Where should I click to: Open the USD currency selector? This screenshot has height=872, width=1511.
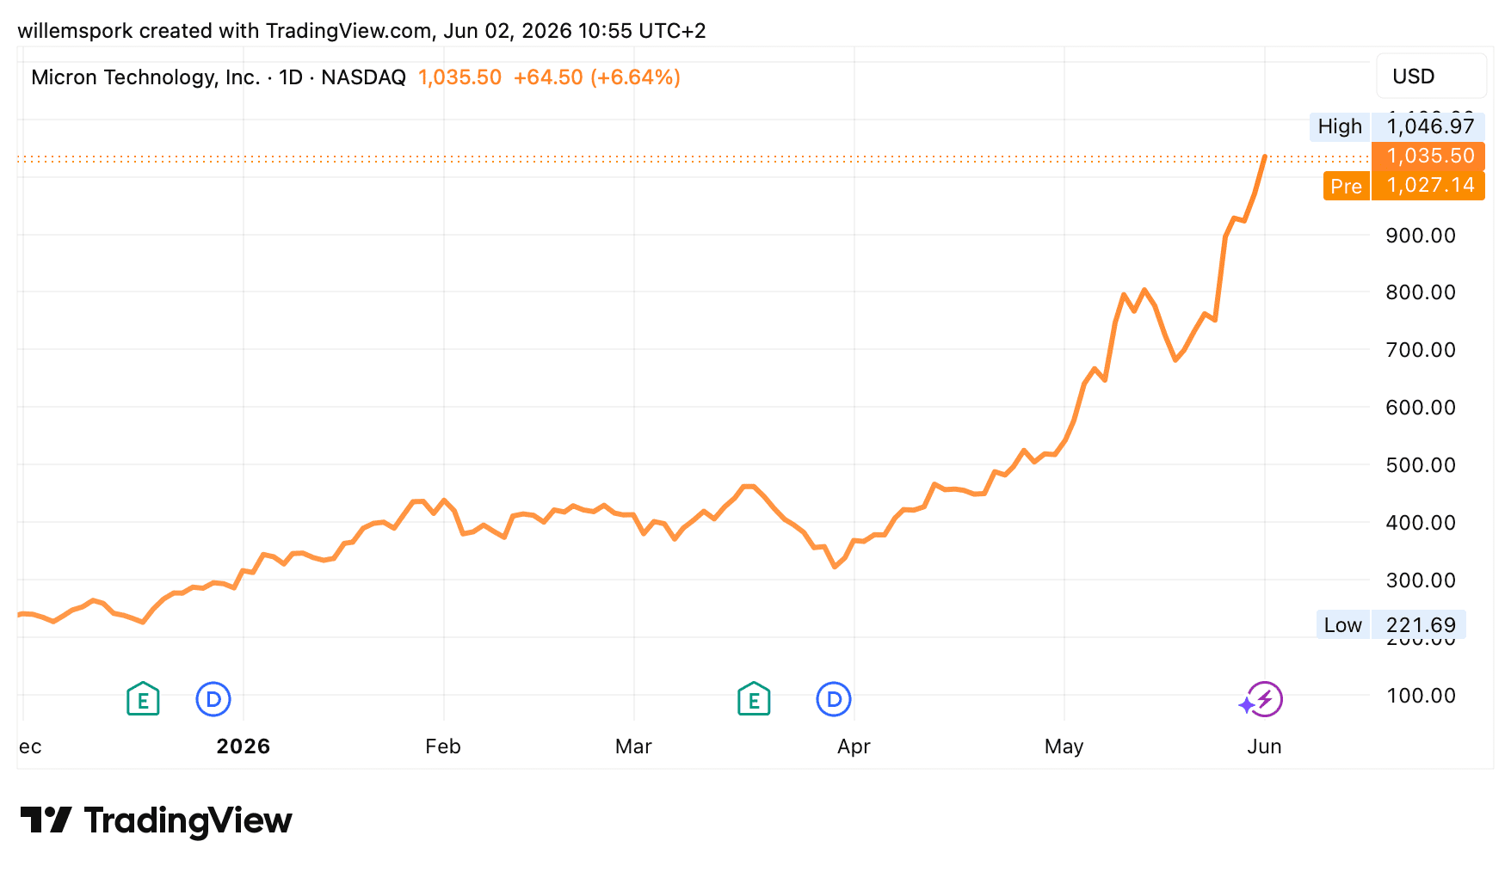[1431, 77]
